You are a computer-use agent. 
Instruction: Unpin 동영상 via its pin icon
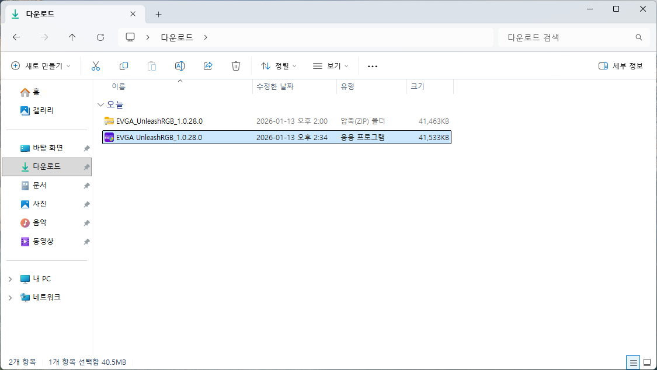pyautogui.click(x=87, y=242)
